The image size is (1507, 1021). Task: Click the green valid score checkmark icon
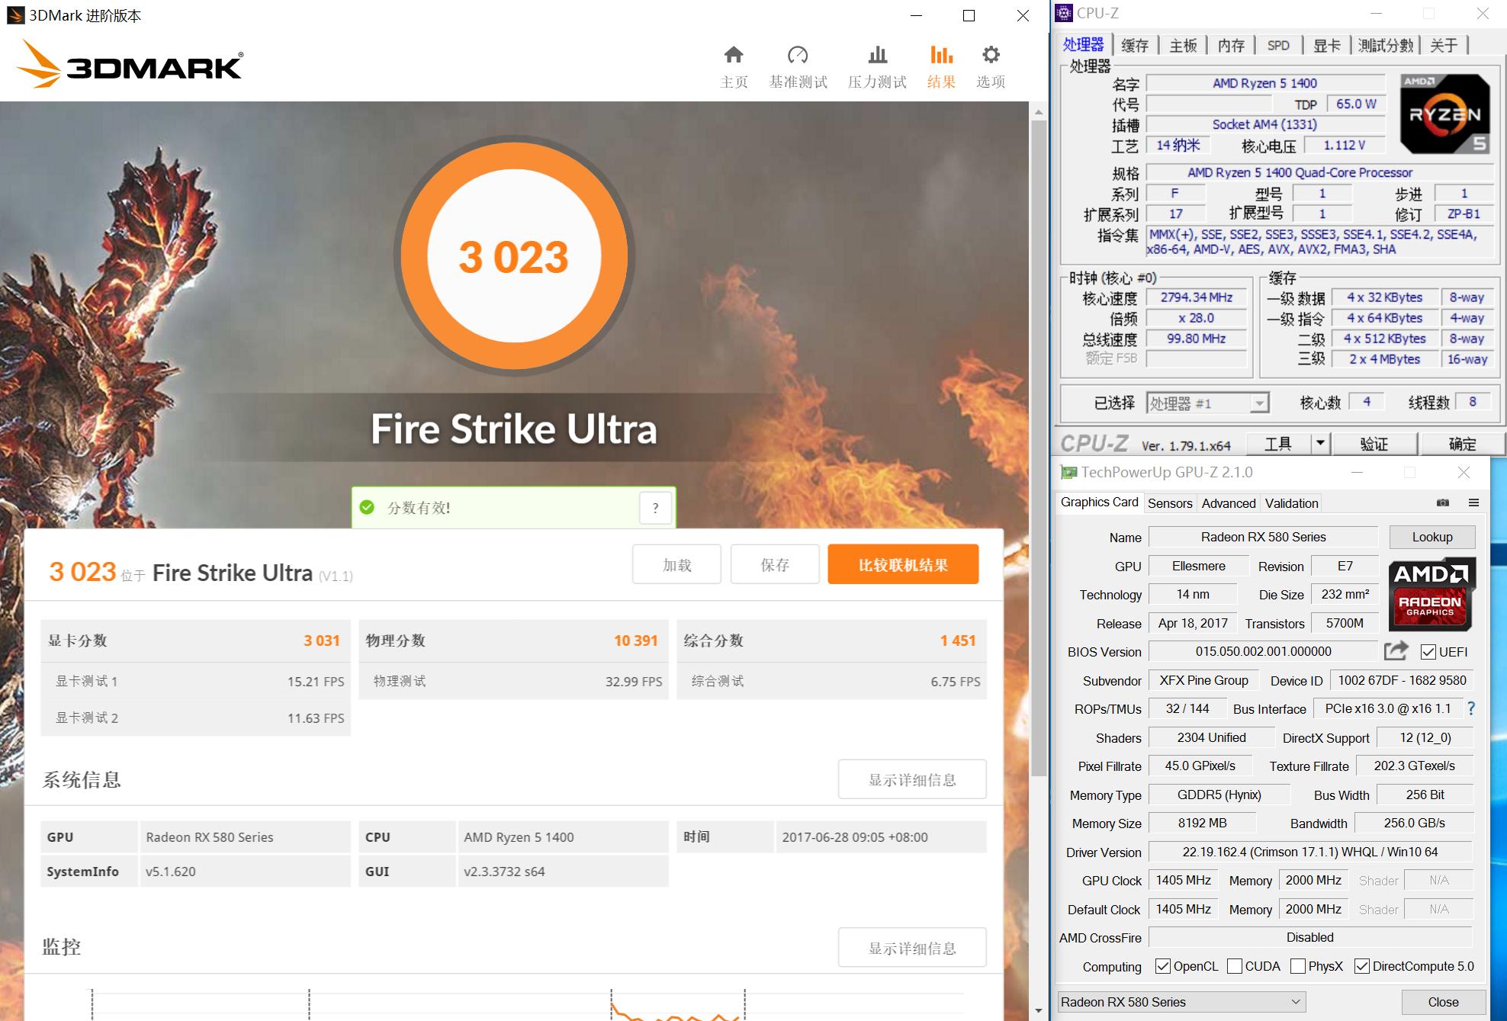(x=367, y=508)
